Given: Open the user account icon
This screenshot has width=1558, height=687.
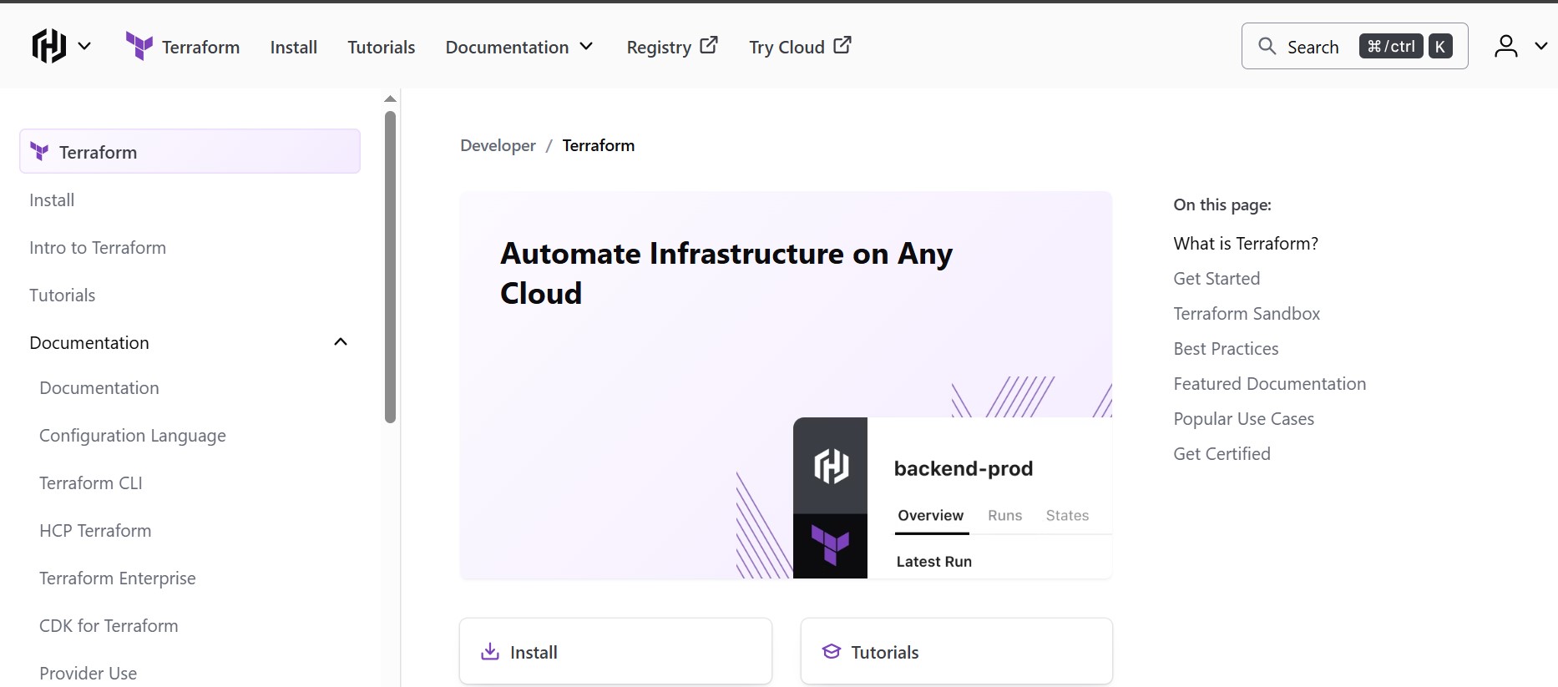Looking at the screenshot, I should coord(1506,46).
